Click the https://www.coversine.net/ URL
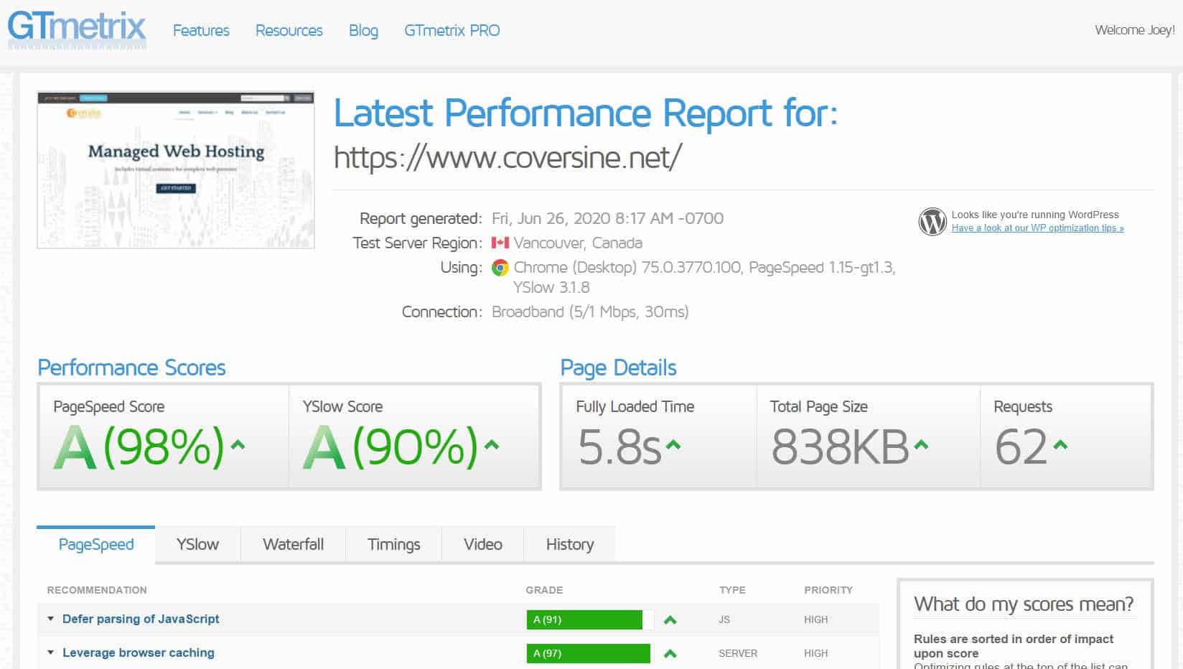The height and width of the screenshot is (669, 1183). pos(508,157)
